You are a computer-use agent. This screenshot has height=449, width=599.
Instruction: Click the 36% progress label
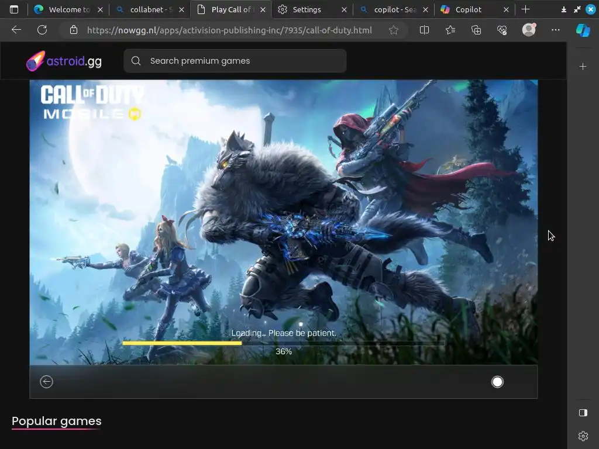tap(284, 351)
